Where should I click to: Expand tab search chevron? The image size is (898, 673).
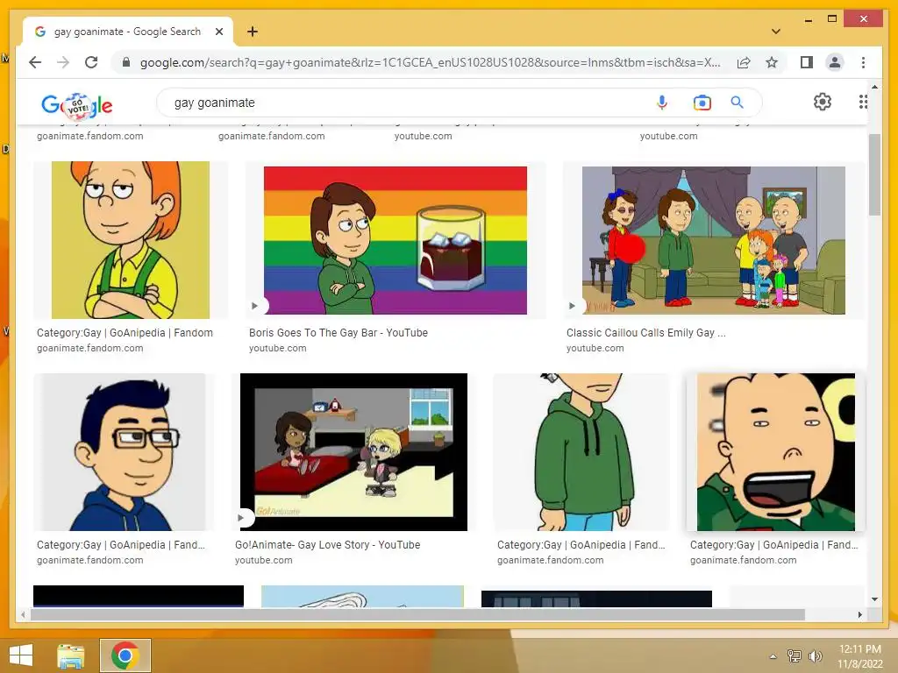[776, 32]
